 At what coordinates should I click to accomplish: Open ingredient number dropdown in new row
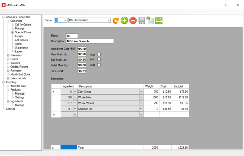point(75,115)
